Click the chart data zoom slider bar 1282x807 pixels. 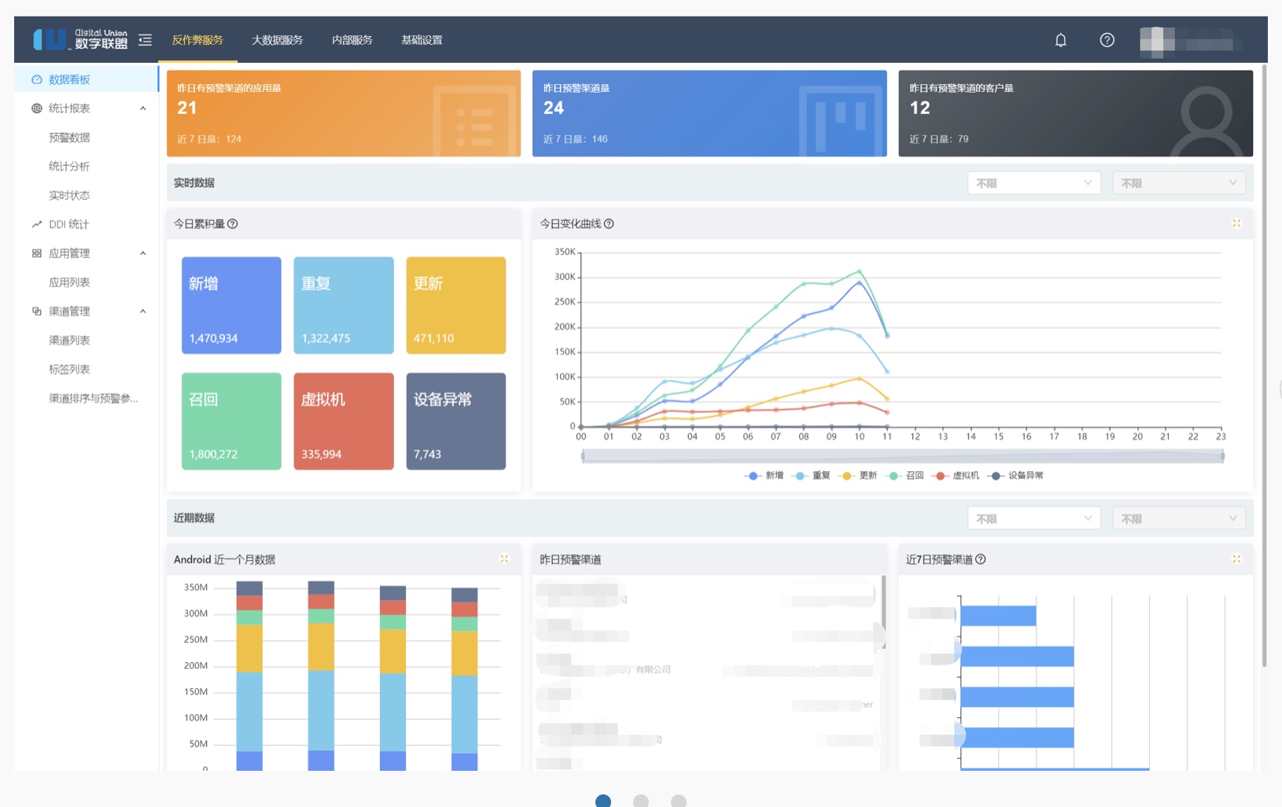(902, 456)
